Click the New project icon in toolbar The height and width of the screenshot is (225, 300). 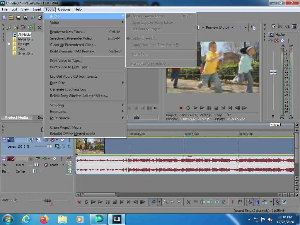point(4,18)
